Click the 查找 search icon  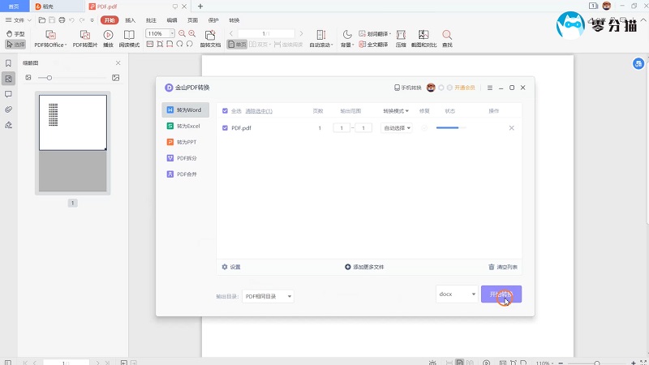tap(447, 35)
